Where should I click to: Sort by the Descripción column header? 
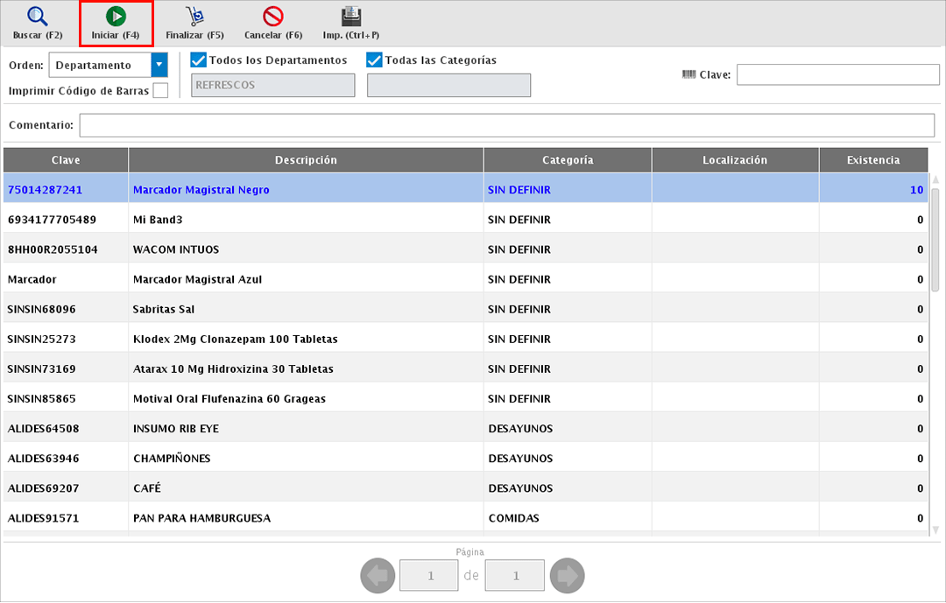(x=306, y=160)
